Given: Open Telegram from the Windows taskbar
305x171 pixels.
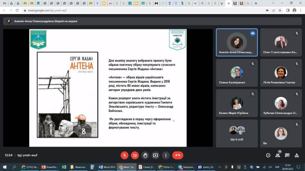Looking at the screenshot, I should tap(186, 167).
